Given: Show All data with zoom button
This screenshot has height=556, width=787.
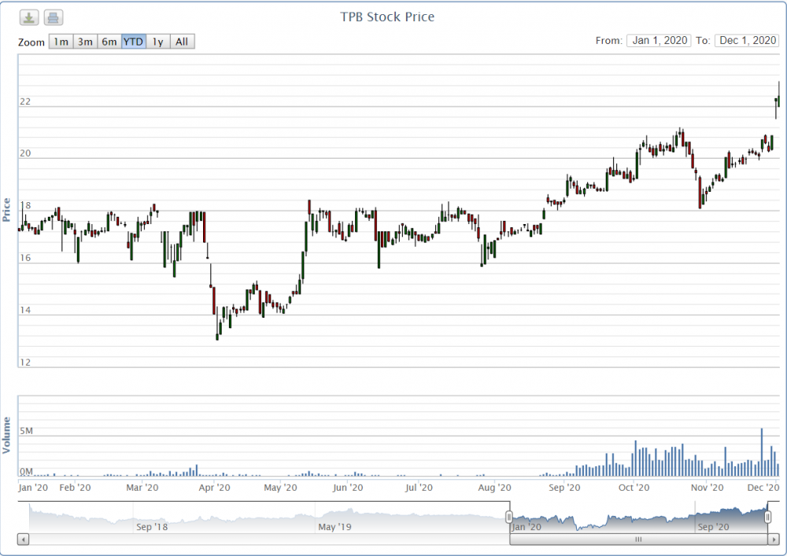Looking at the screenshot, I should (x=183, y=42).
